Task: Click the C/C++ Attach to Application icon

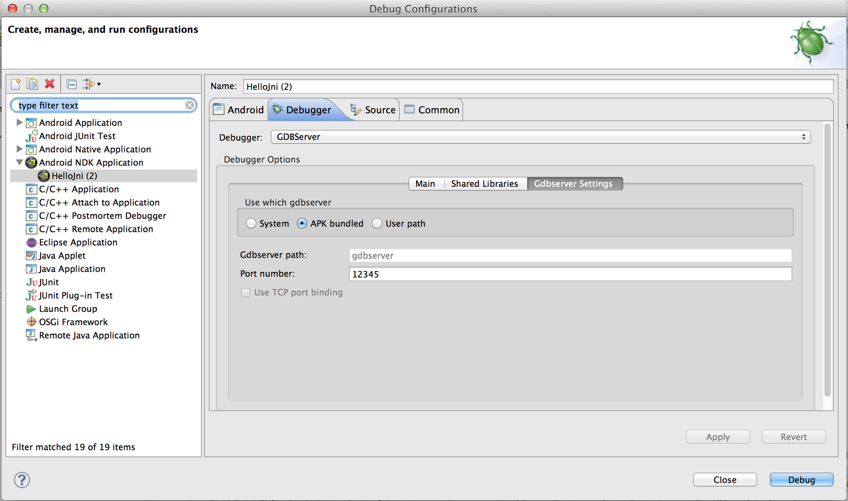Action: tap(31, 203)
